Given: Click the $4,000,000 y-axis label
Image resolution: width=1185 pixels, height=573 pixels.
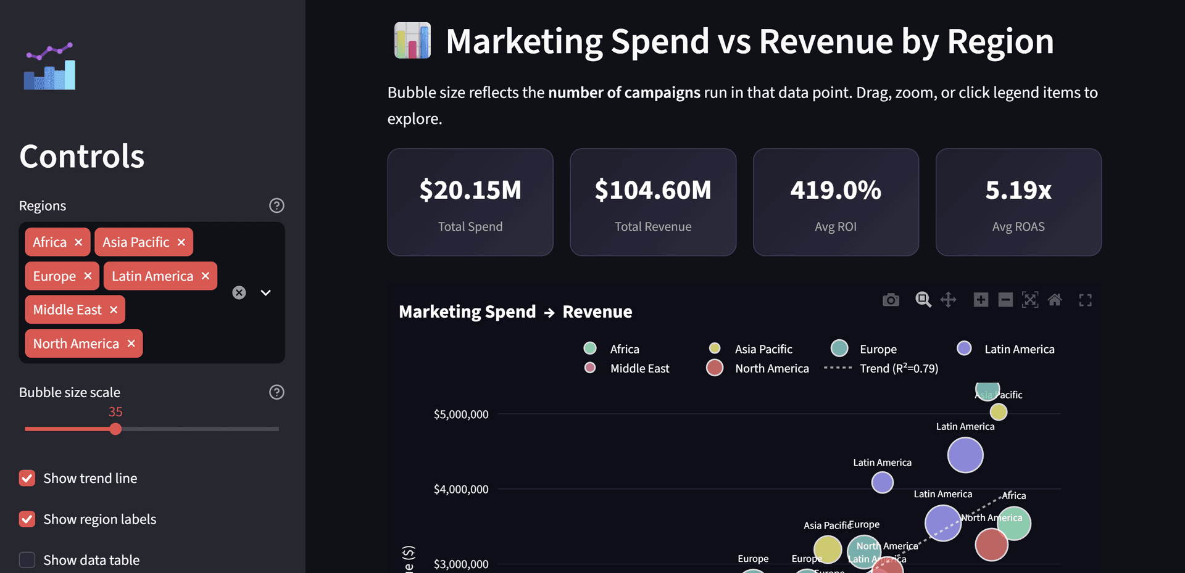Looking at the screenshot, I should 461,489.
